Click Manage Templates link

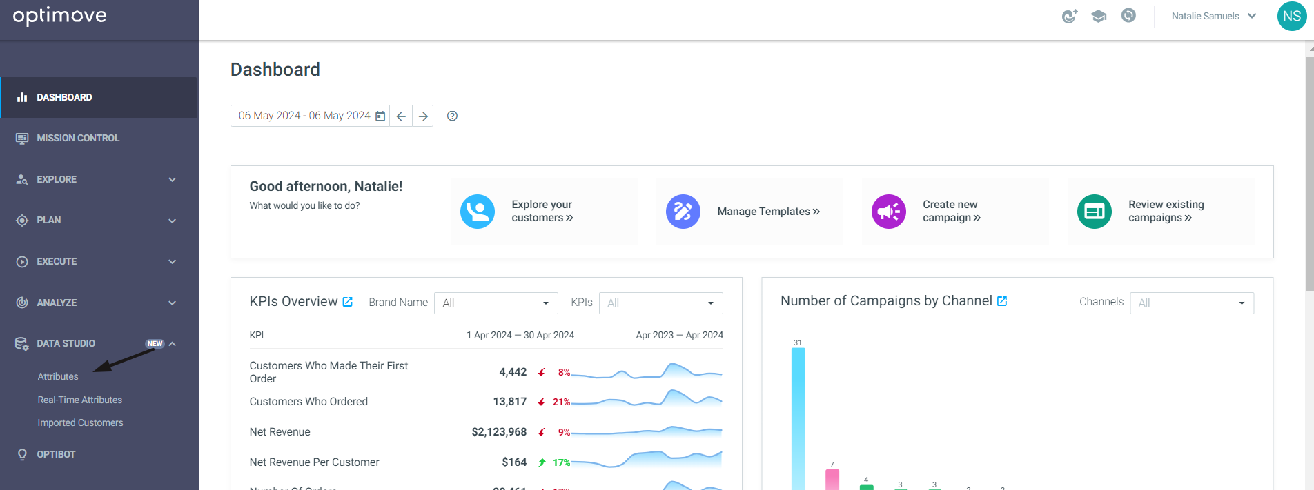coord(769,212)
